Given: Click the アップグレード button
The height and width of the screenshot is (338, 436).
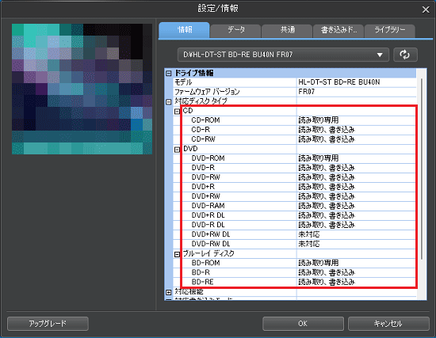Looking at the screenshot, I should pos(48,324).
